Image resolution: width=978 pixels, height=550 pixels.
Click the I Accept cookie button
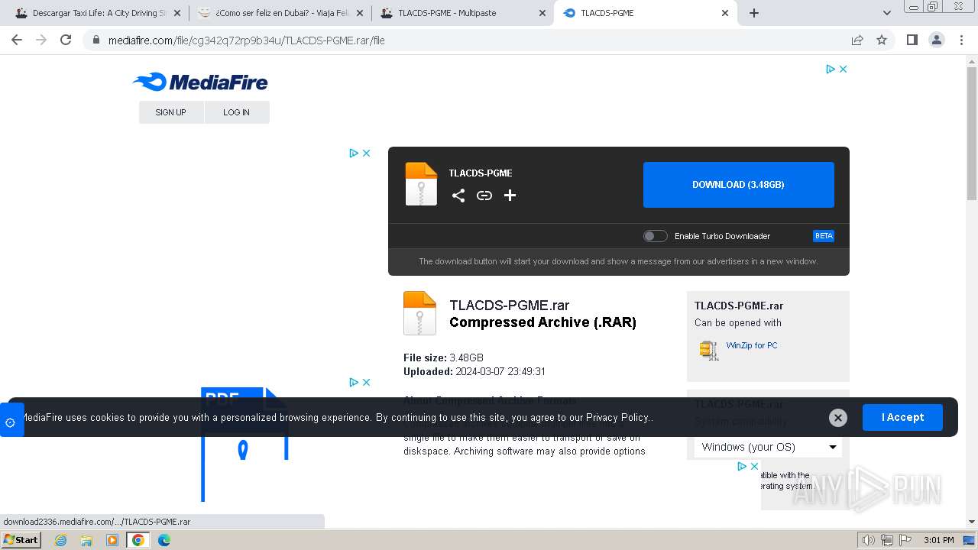coord(902,417)
